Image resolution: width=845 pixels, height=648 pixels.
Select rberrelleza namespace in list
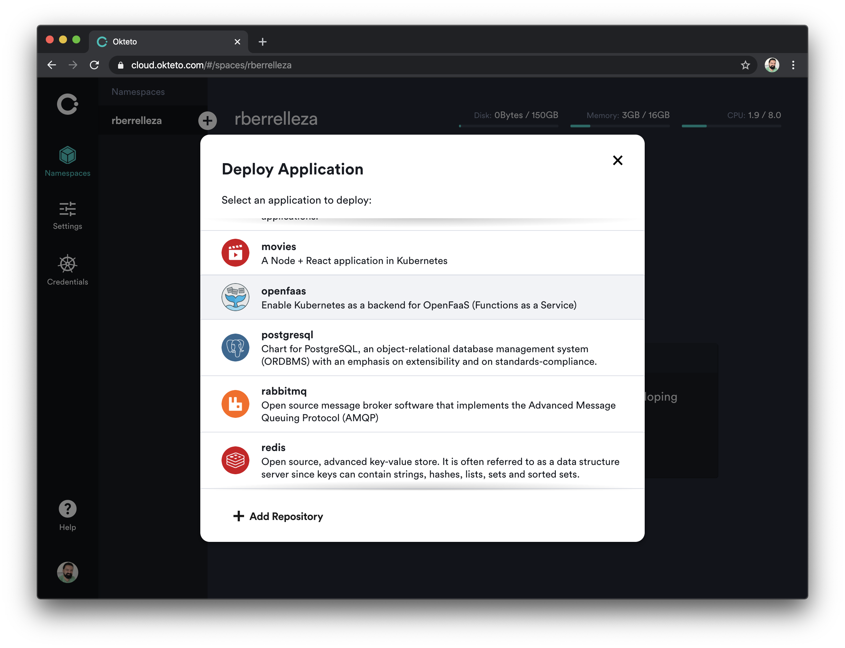click(x=137, y=121)
